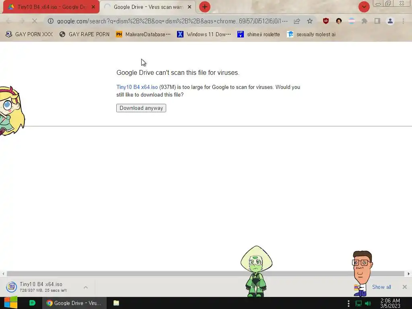Open the avatar-face extension icon
Viewport: 412px width, 309px height.
point(339,21)
